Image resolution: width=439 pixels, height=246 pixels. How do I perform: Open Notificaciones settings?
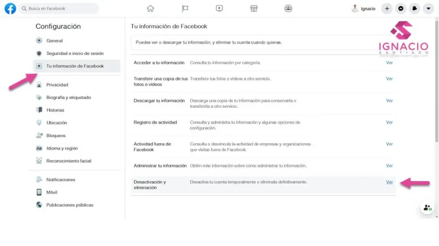pyautogui.click(x=61, y=180)
